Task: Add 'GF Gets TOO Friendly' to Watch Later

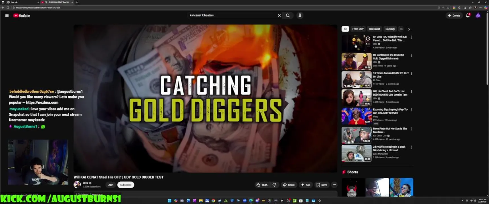Action: [x=368, y=39]
